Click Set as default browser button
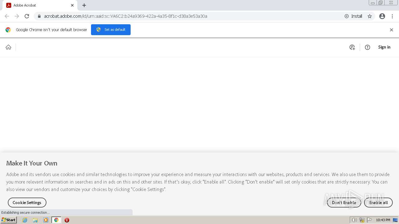The height and width of the screenshot is (224, 399). (111, 30)
